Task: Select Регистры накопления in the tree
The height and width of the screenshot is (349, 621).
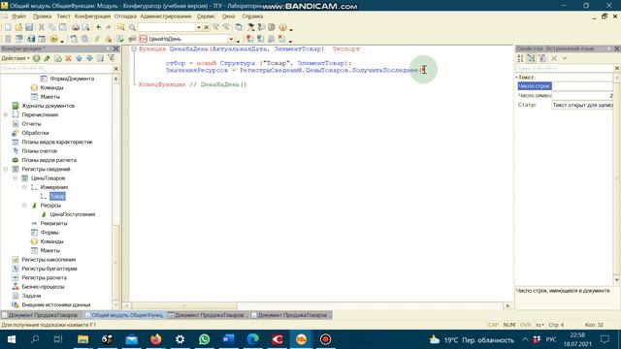Action: (x=49, y=260)
